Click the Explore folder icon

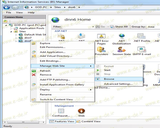pyautogui.click(x=34, y=43)
